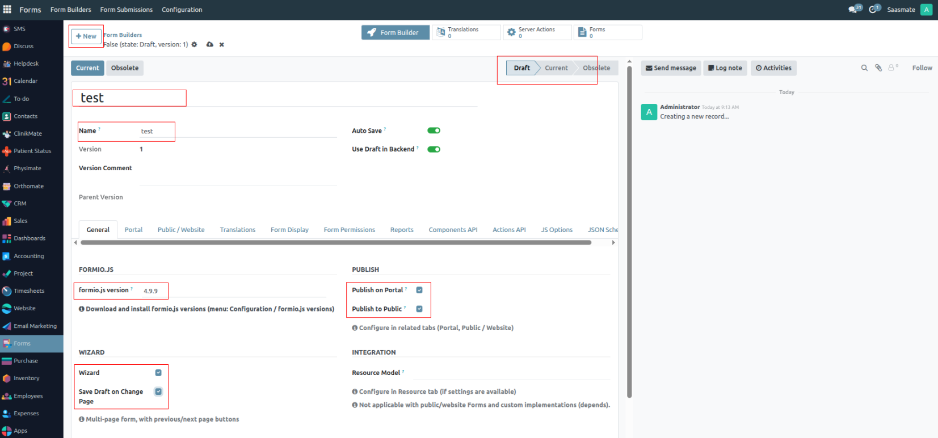Disable Use Draft in Backend toggle

434,149
